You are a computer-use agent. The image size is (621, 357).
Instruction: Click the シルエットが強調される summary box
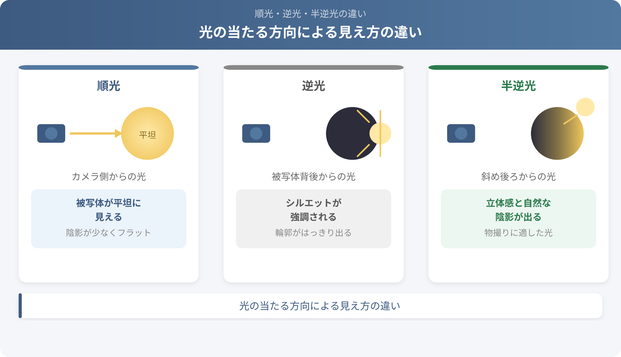[314, 219]
